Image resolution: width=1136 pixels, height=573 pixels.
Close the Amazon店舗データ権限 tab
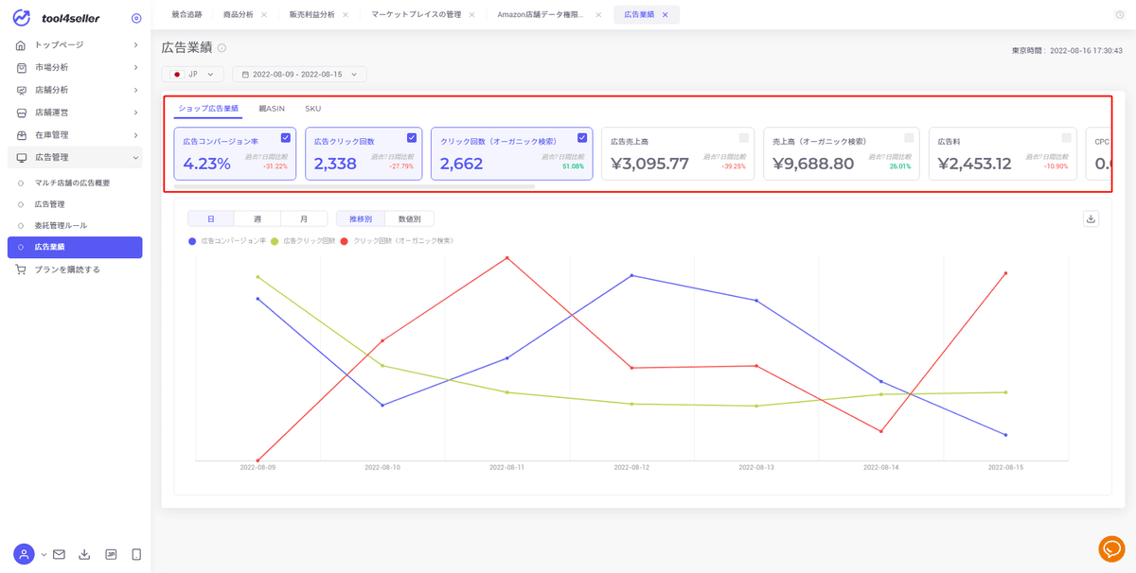click(x=598, y=15)
